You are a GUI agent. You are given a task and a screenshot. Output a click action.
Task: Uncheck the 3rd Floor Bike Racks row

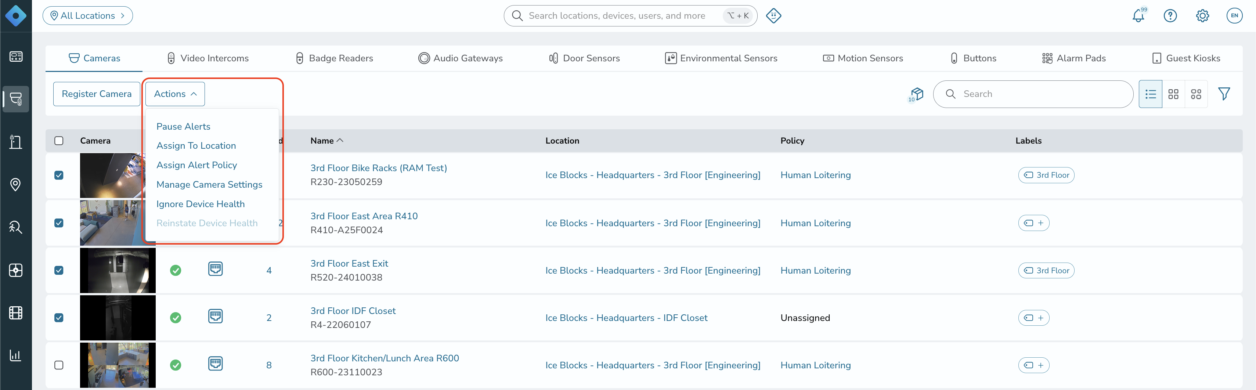59,175
